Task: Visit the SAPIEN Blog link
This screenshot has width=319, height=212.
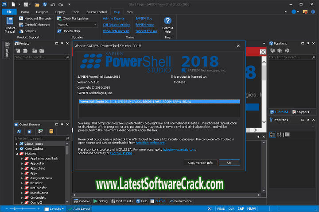Action: click(x=144, y=19)
